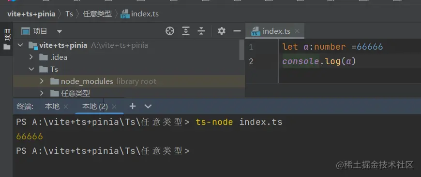Click line number 1 in editor gutter
The height and width of the screenshot is (177, 421).
tap(251, 47)
